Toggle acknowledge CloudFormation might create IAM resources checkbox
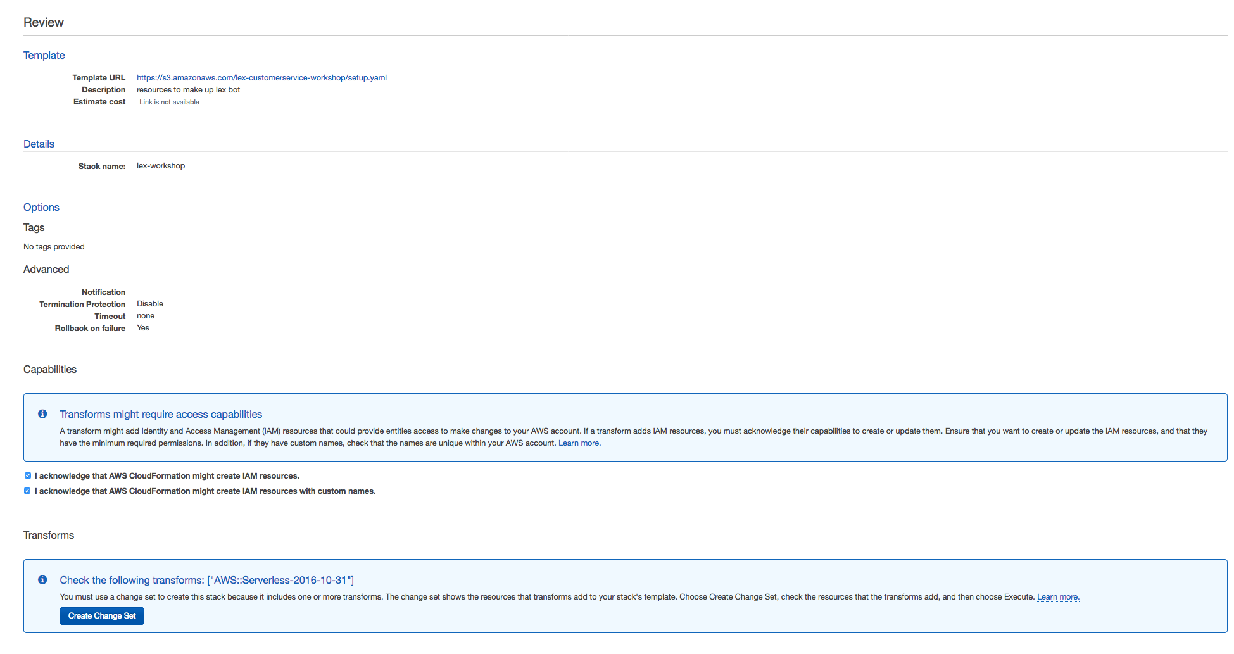Screen dimensions: 1234x654 click(x=28, y=475)
